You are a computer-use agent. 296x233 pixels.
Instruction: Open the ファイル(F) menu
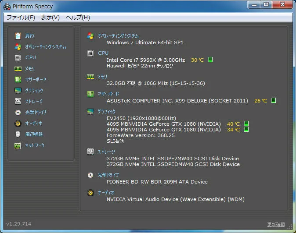tap(21, 18)
